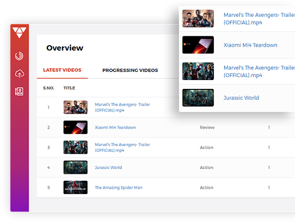Click Jurassic World thumbnail in popup
295x222 pixels.
pyautogui.click(x=198, y=98)
